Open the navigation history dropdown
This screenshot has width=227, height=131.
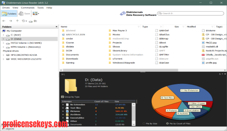[x=24, y=21]
